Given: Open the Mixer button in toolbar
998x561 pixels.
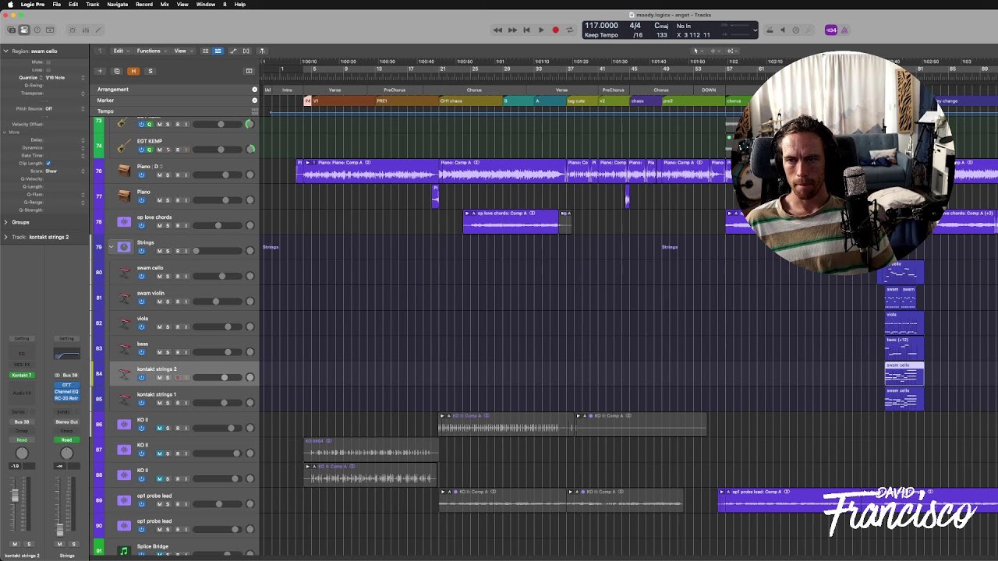Looking at the screenshot, I should (x=86, y=30).
